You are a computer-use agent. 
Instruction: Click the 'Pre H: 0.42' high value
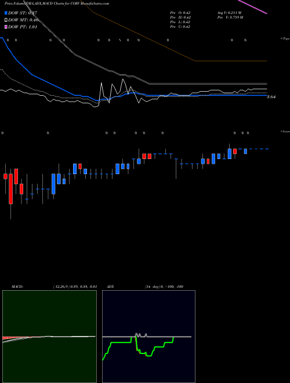(x=180, y=17)
